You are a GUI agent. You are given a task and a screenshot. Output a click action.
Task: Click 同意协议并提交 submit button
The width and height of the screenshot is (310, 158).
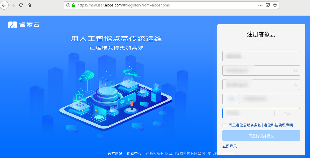261,135
